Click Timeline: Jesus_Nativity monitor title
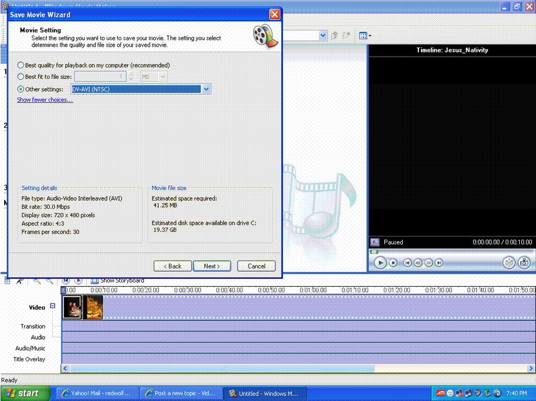The image size is (536, 401). coord(452,50)
